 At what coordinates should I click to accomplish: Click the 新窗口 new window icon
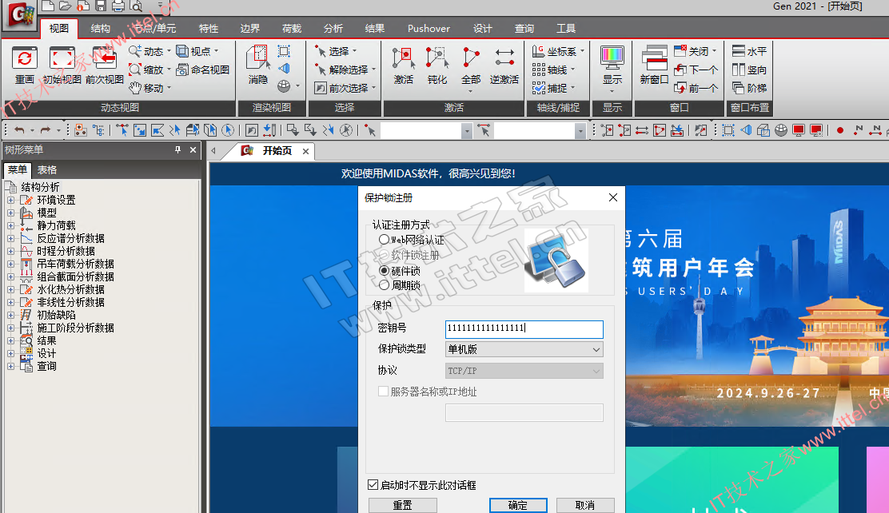click(x=654, y=58)
